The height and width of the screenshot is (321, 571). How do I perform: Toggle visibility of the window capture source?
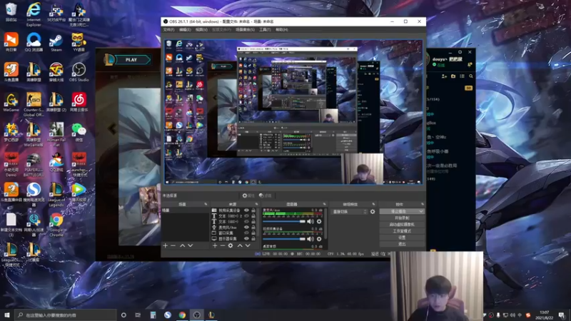coord(246,233)
